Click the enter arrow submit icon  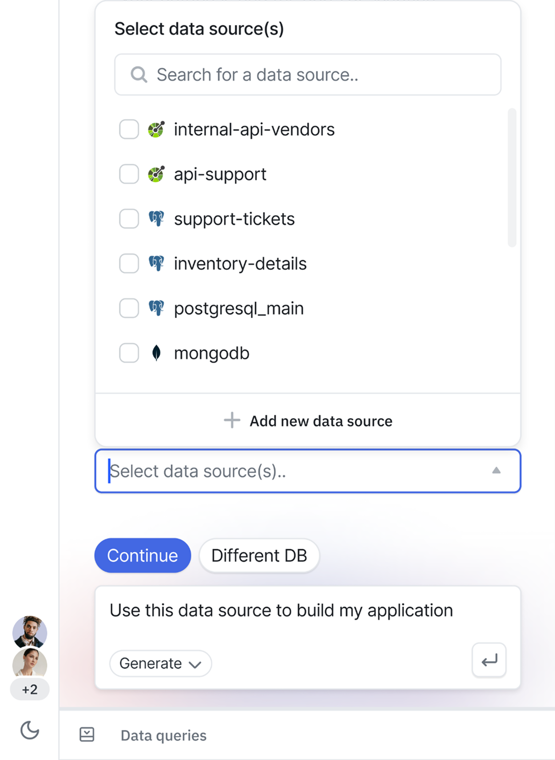[489, 660]
